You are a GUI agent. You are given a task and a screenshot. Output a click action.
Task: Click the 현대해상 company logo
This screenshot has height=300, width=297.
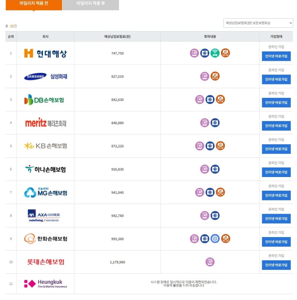pyautogui.click(x=45, y=53)
